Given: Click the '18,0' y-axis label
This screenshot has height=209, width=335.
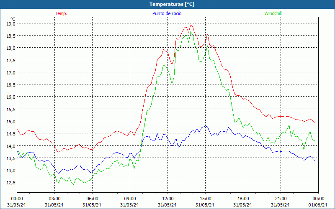Looking at the screenshot, I should tap(11, 48).
